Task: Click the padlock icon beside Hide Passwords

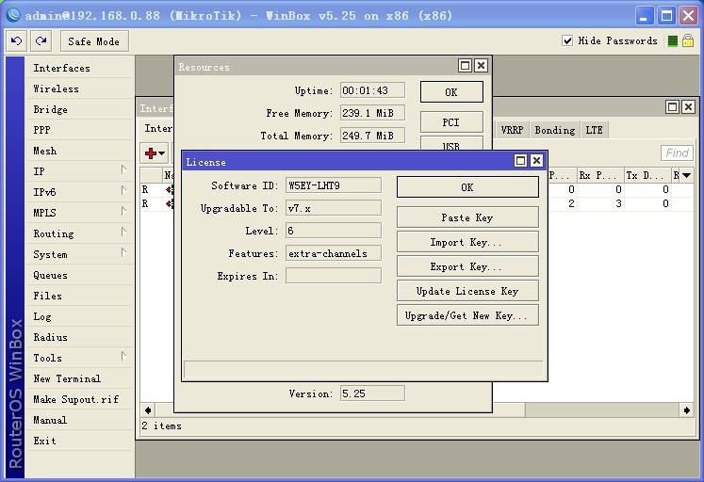Action: (x=687, y=41)
